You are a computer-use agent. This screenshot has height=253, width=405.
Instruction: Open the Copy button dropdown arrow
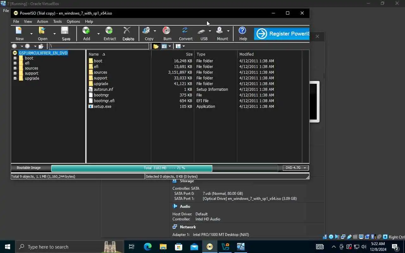pyautogui.click(x=155, y=31)
